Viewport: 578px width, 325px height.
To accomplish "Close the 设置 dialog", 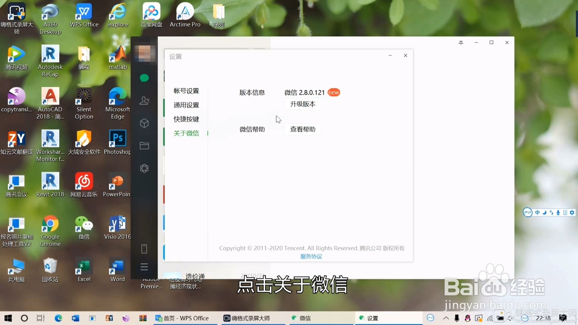I will pos(405,55).
